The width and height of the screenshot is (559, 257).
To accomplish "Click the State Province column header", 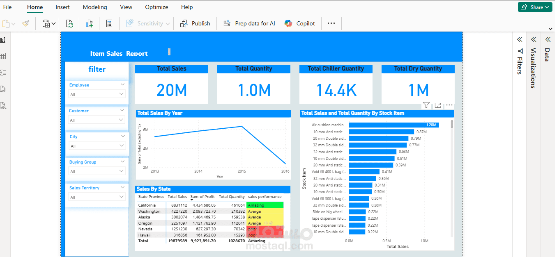I will click(x=151, y=197).
